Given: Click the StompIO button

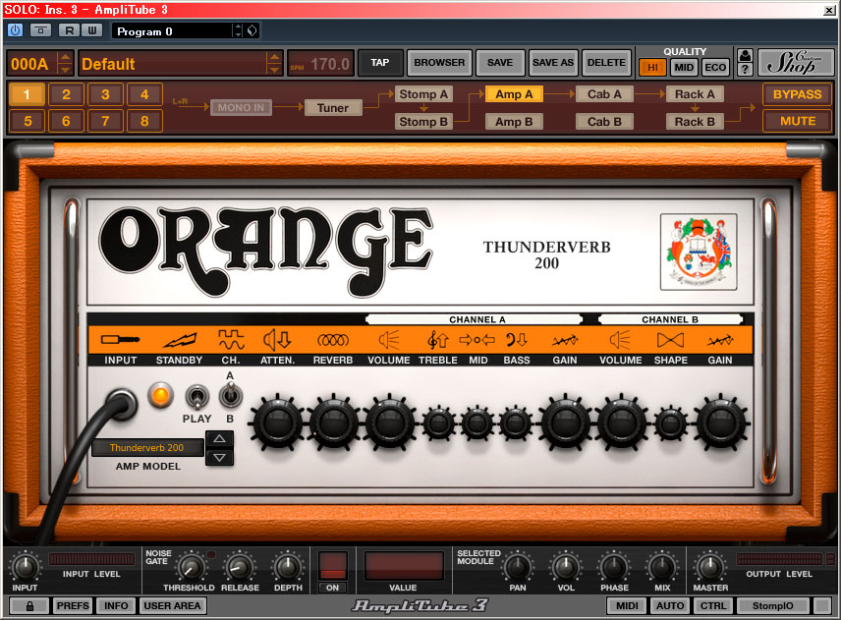Looking at the screenshot, I should 772,606.
